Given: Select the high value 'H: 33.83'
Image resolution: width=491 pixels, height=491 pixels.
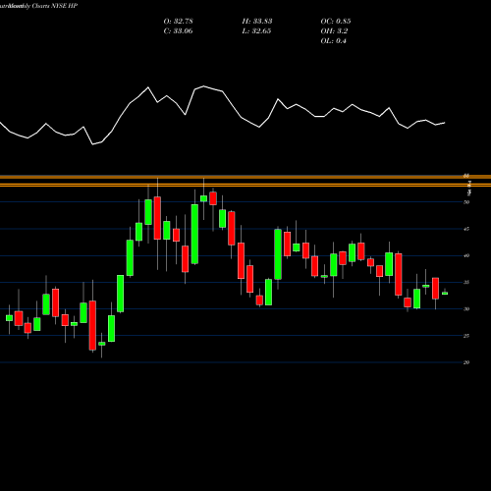Looking at the screenshot, I should pyautogui.click(x=257, y=22).
